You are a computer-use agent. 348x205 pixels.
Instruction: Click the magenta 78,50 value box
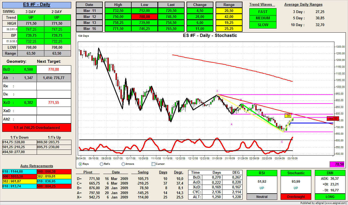337,164
